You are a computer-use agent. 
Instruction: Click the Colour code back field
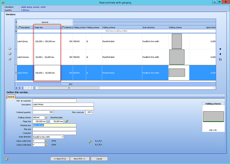point(39,145)
